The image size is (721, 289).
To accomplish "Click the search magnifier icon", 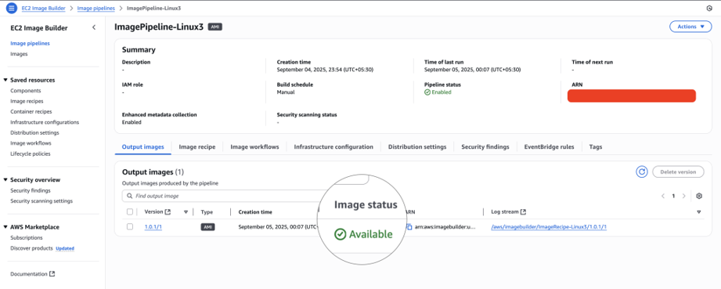I will point(129,196).
